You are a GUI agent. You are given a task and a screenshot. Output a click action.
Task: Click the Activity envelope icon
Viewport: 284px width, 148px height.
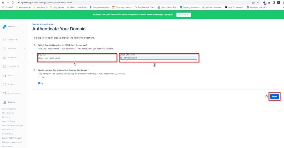tap(4, 84)
